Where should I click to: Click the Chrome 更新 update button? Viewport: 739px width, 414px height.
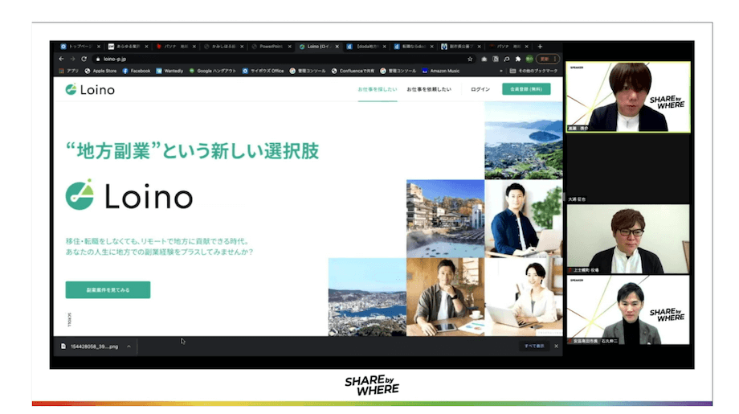pyautogui.click(x=547, y=59)
